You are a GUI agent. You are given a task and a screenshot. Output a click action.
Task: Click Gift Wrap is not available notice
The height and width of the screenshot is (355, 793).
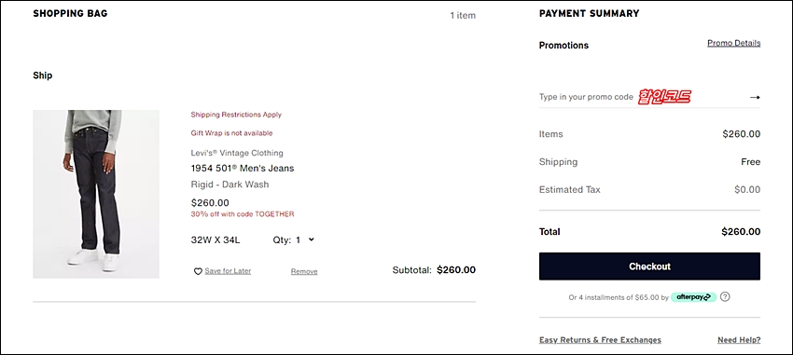coord(231,133)
